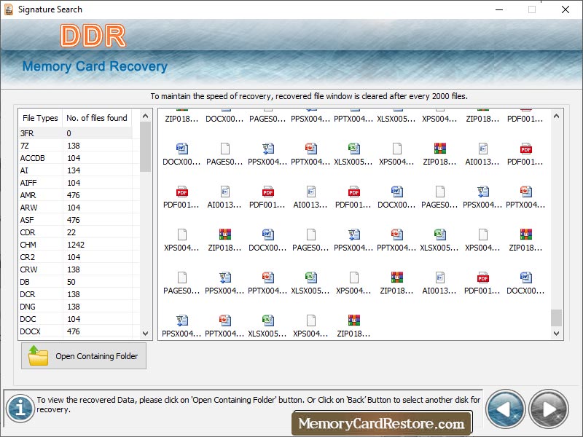This screenshot has width=583, height=437.
Task: Click the 50 count in the DB row
Action: coord(71,282)
